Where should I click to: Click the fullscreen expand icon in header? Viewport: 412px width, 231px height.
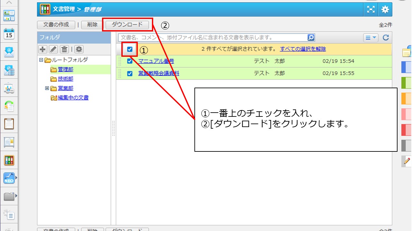point(371,10)
